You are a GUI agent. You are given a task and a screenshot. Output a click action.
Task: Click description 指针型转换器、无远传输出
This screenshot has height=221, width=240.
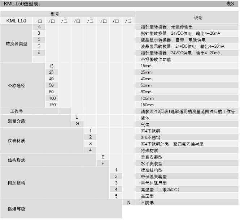coord(166,27)
